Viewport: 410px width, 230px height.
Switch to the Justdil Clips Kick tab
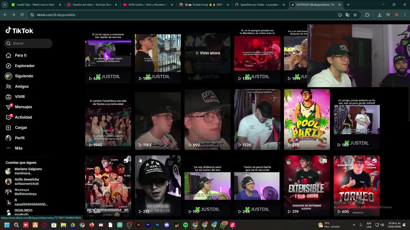coord(36,5)
